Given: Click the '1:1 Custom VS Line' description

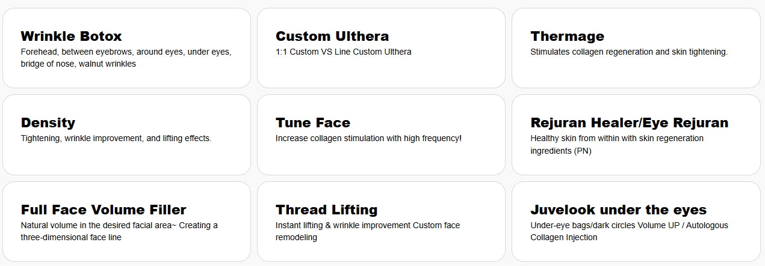Looking at the screenshot, I should [x=343, y=52].
